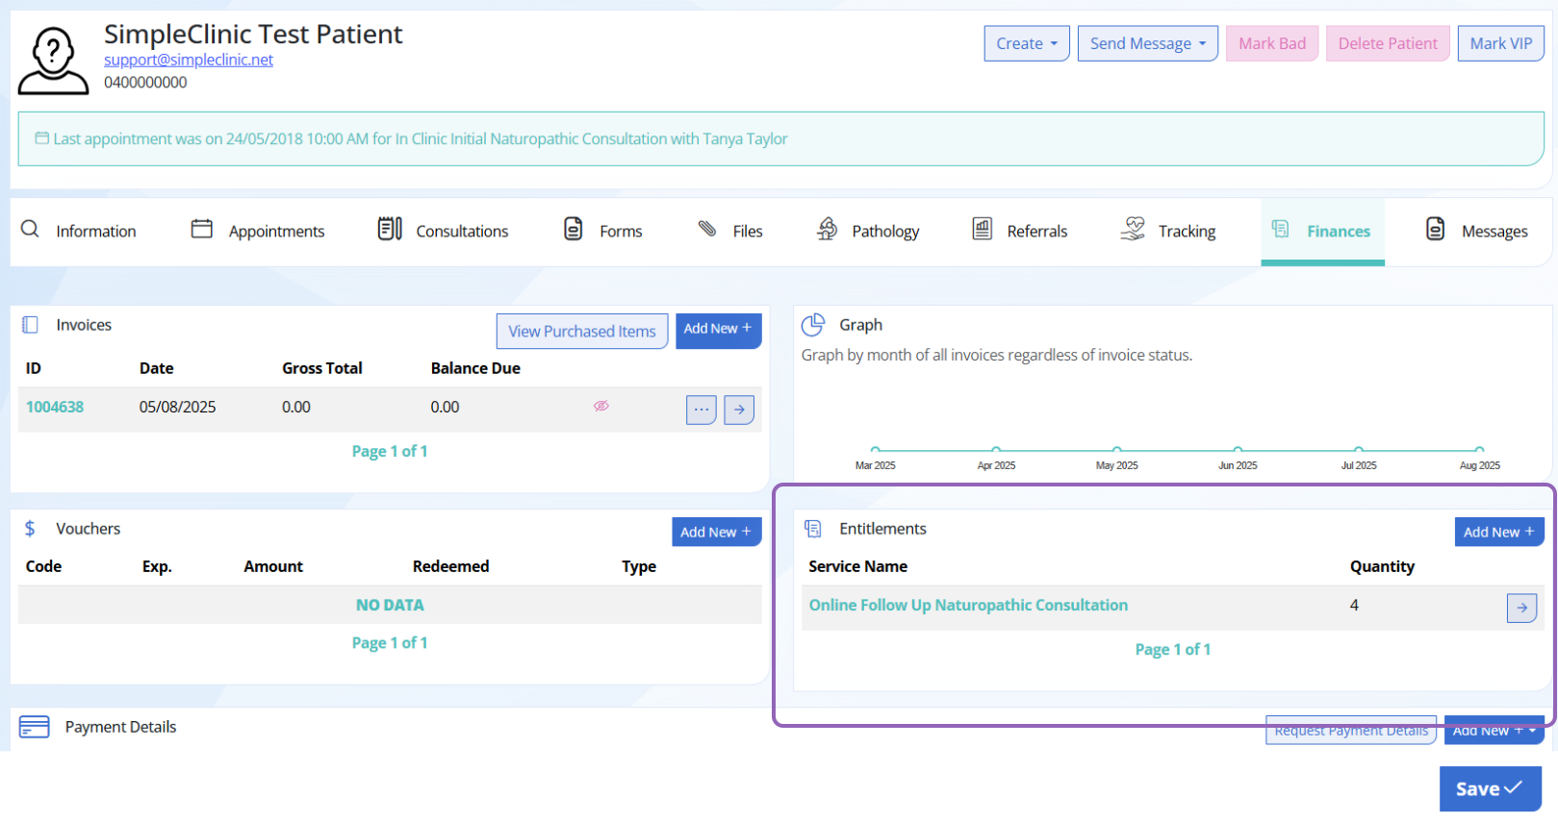Open the Forms tab
Screen dimensions: 1558x822
pyautogui.click(x=603, y=231)
